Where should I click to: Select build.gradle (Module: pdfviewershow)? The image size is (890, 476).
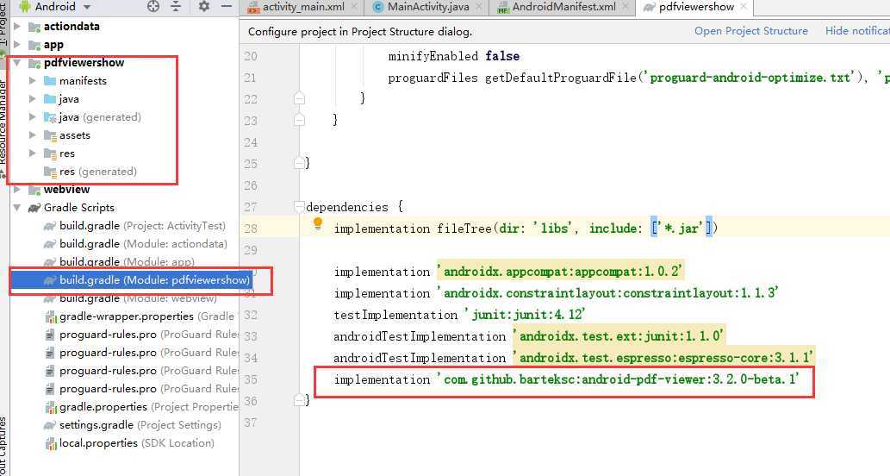pos(154,280)
